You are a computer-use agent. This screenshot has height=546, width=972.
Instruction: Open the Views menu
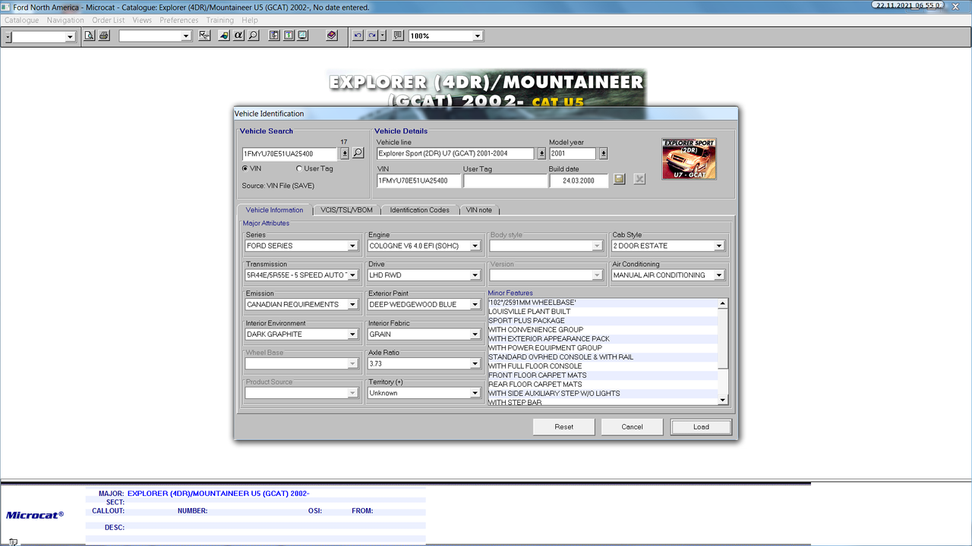click(x=142, y=20)
